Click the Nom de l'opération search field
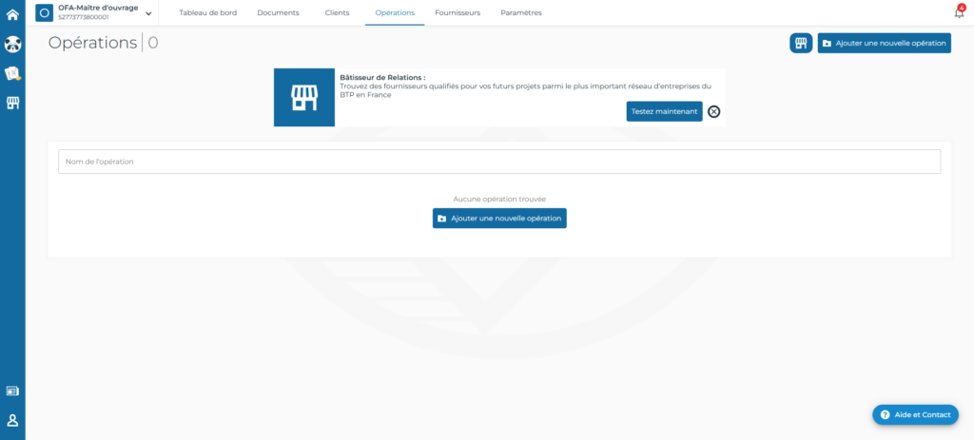This screenshot has width=974, height=440. [x=499, y=162]
